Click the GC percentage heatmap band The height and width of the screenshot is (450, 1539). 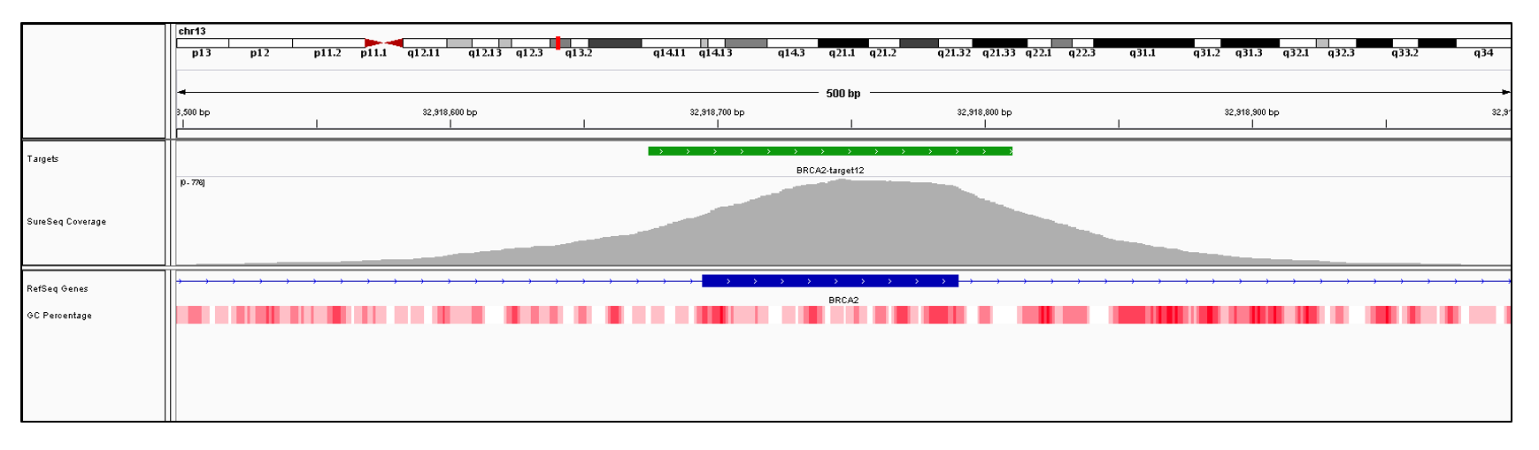[843, 315]
